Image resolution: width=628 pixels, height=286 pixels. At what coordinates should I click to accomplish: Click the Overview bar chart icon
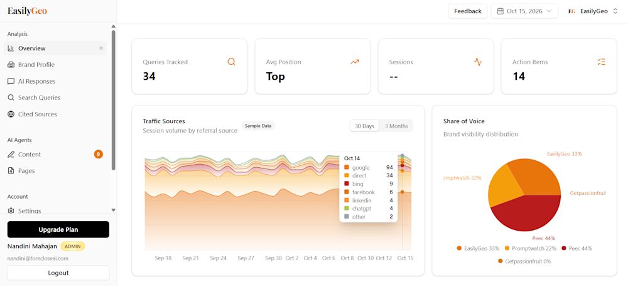(11, 48)
